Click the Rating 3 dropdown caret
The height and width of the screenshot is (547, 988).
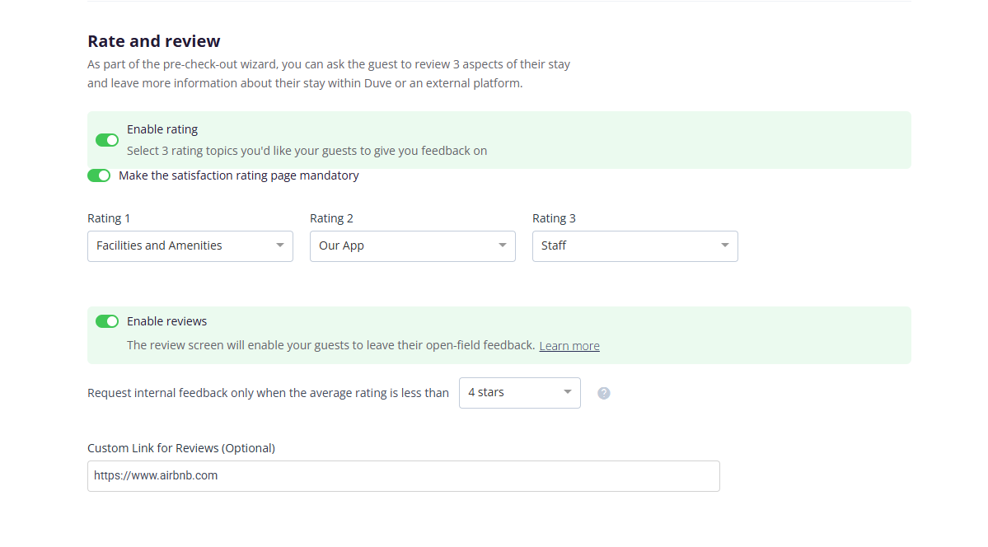pyautogui.click(x=725, y=245)
